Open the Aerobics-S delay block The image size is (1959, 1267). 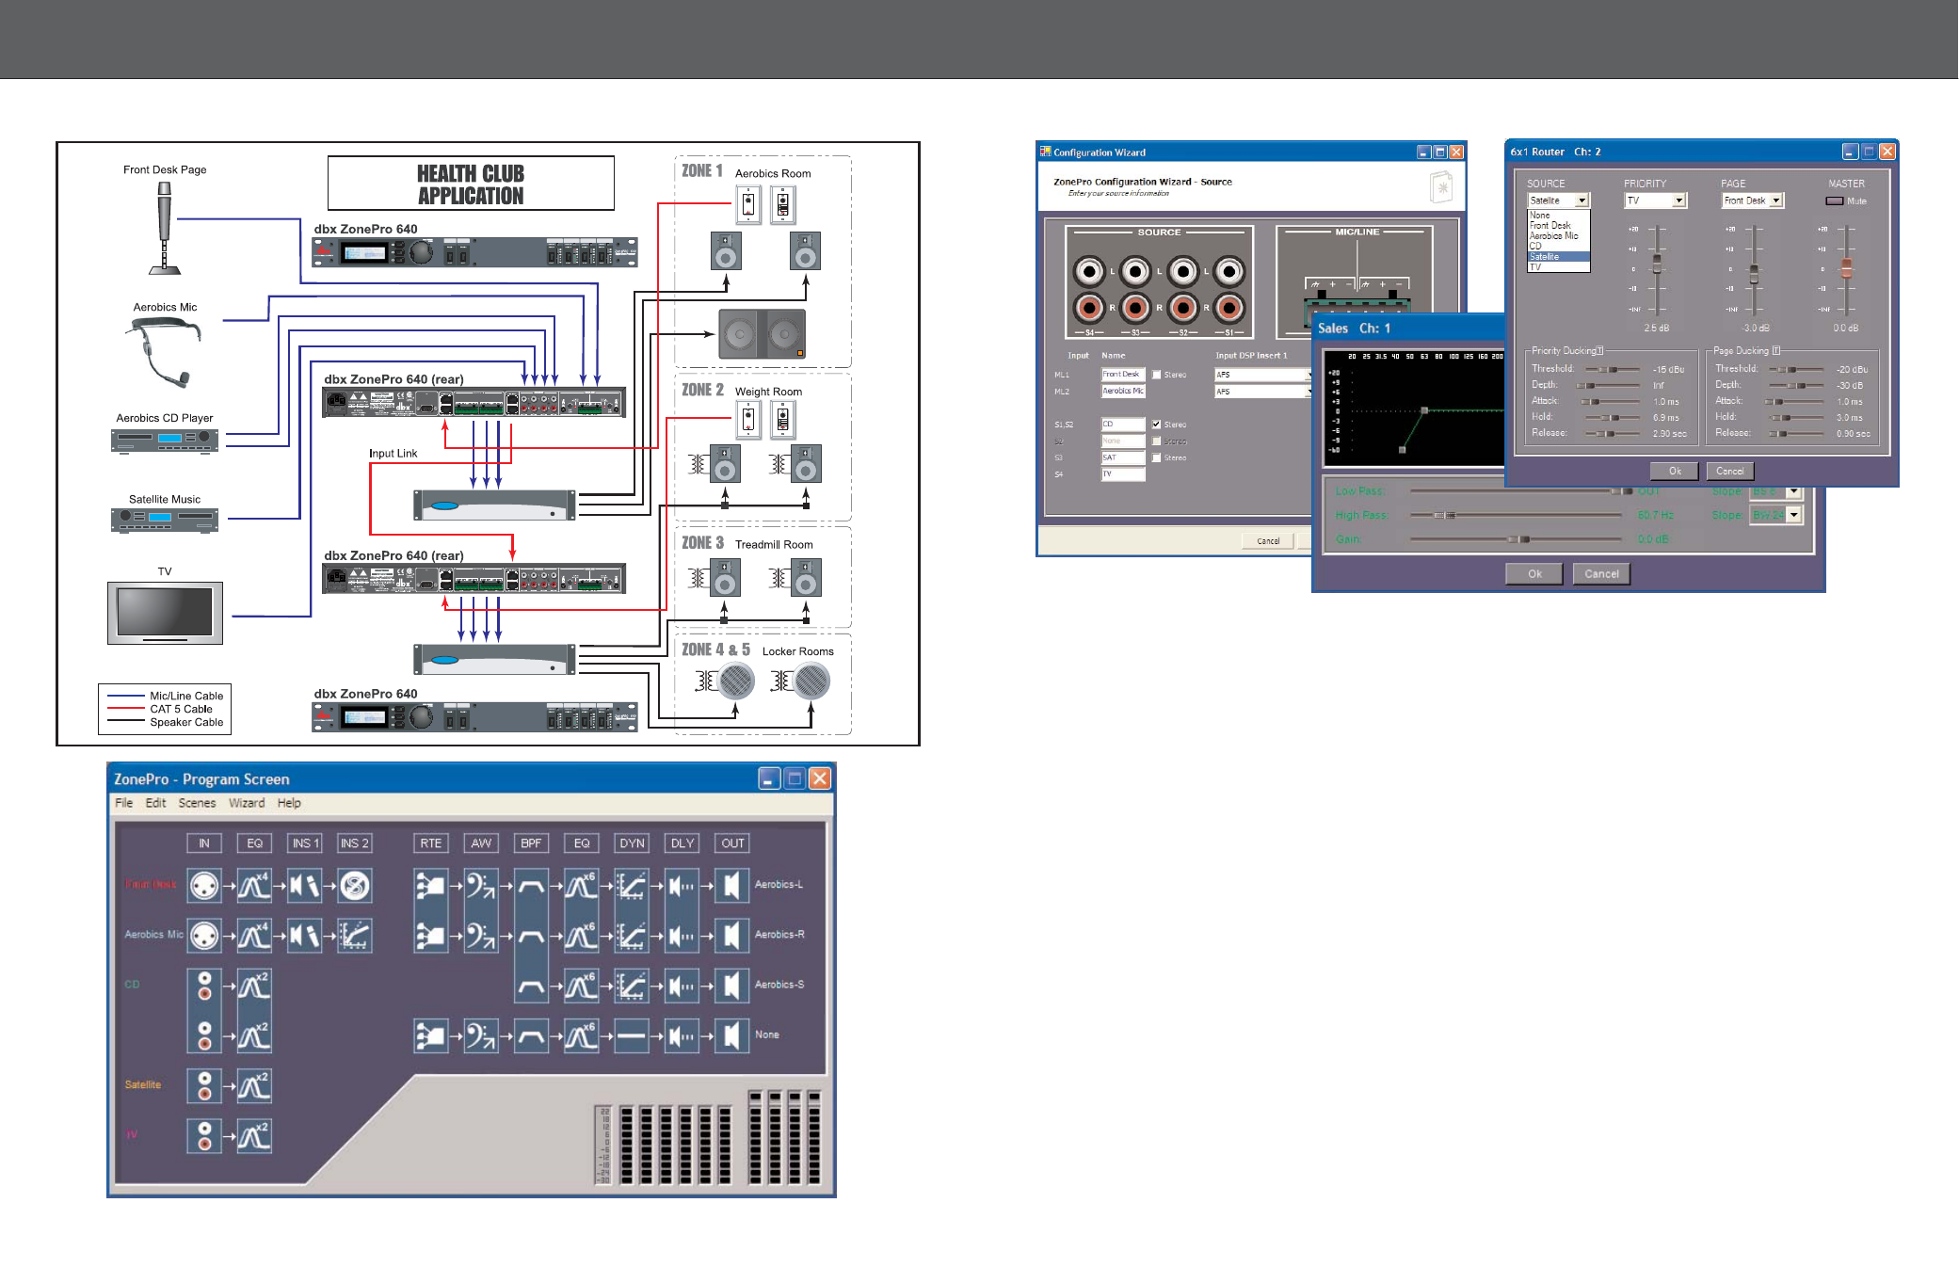682,985
